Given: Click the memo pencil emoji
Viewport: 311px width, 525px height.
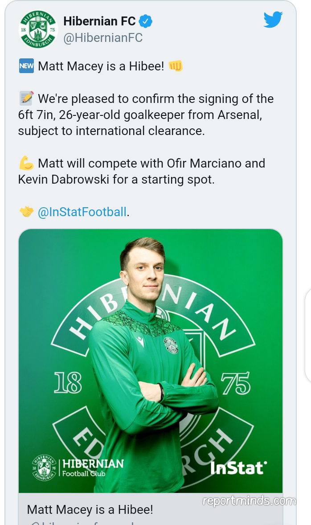Looking at the screenshot, I should 26,98.
